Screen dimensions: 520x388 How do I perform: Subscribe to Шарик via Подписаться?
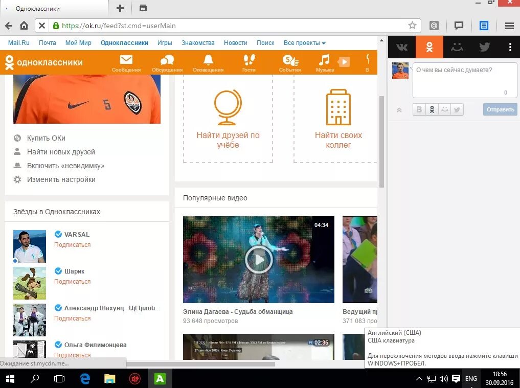tap(72, 282)
